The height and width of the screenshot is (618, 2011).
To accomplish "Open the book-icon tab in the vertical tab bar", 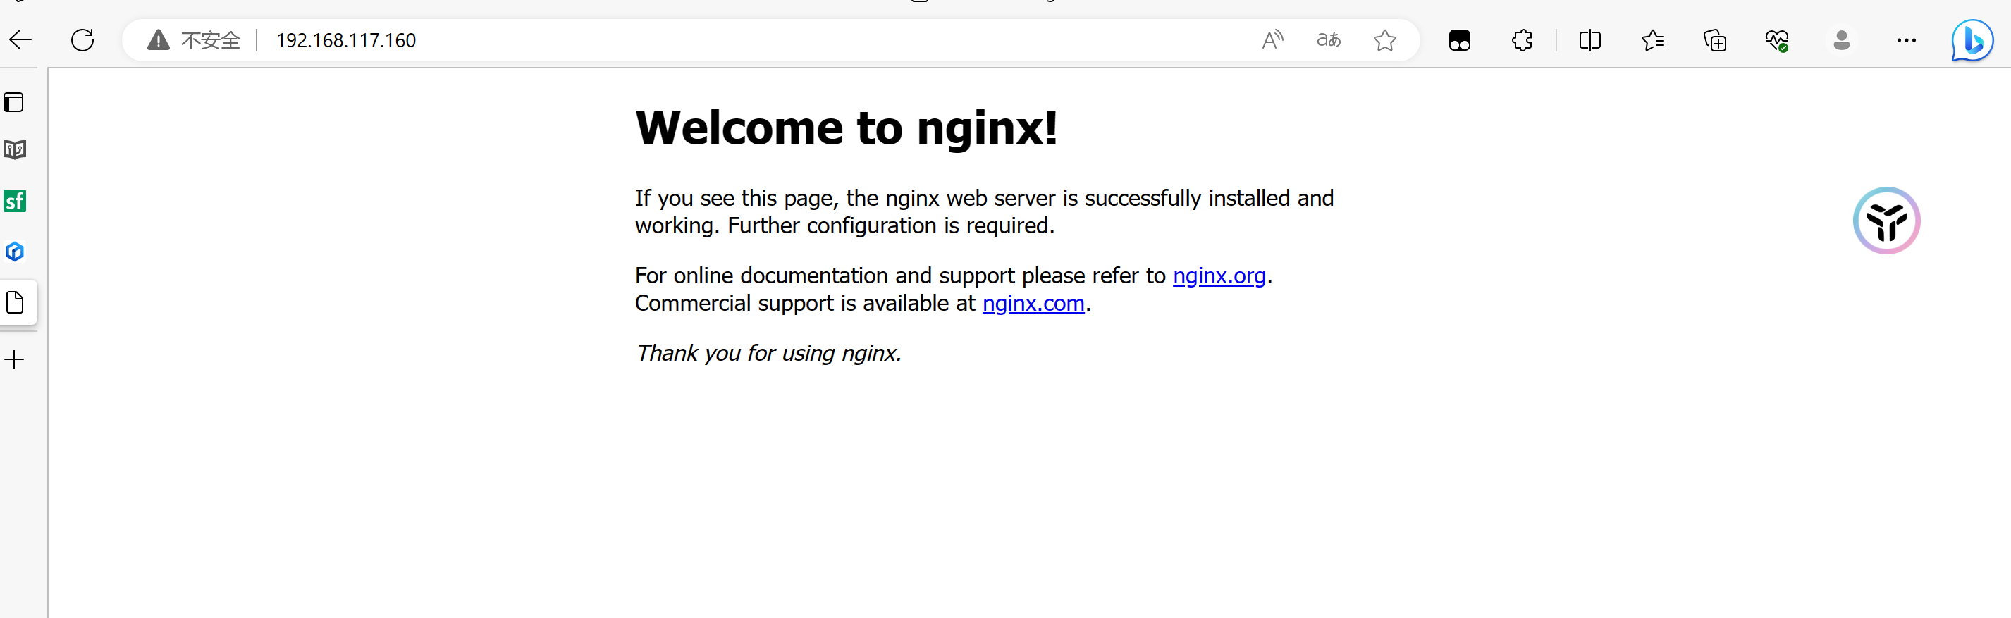I will pos(15,150).
